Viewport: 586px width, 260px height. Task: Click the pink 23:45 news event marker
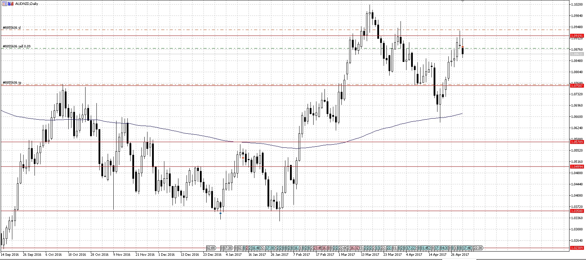[317, 248]
